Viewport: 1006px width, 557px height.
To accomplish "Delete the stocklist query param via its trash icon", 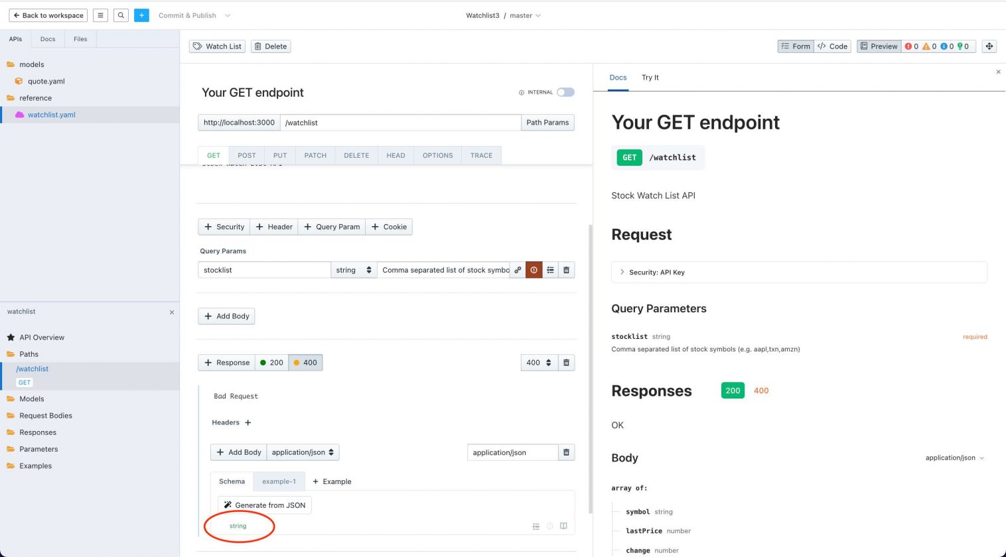I will pos(566,270).
